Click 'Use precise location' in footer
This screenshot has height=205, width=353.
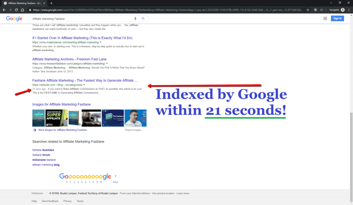click(x=163, y=193)
